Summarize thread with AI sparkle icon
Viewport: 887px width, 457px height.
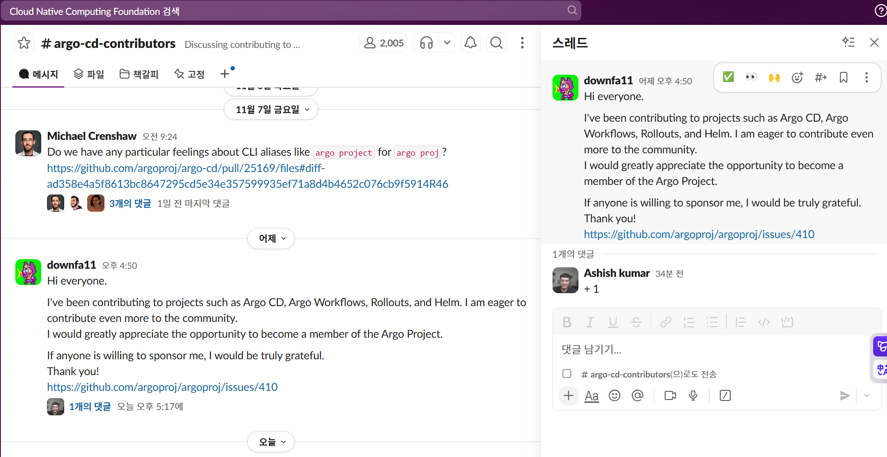pos(848,42)
